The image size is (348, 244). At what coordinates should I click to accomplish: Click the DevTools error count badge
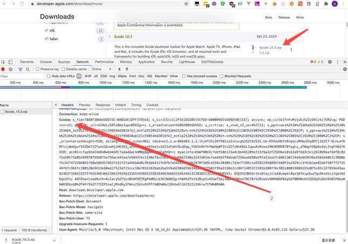[x=314, y=62]
